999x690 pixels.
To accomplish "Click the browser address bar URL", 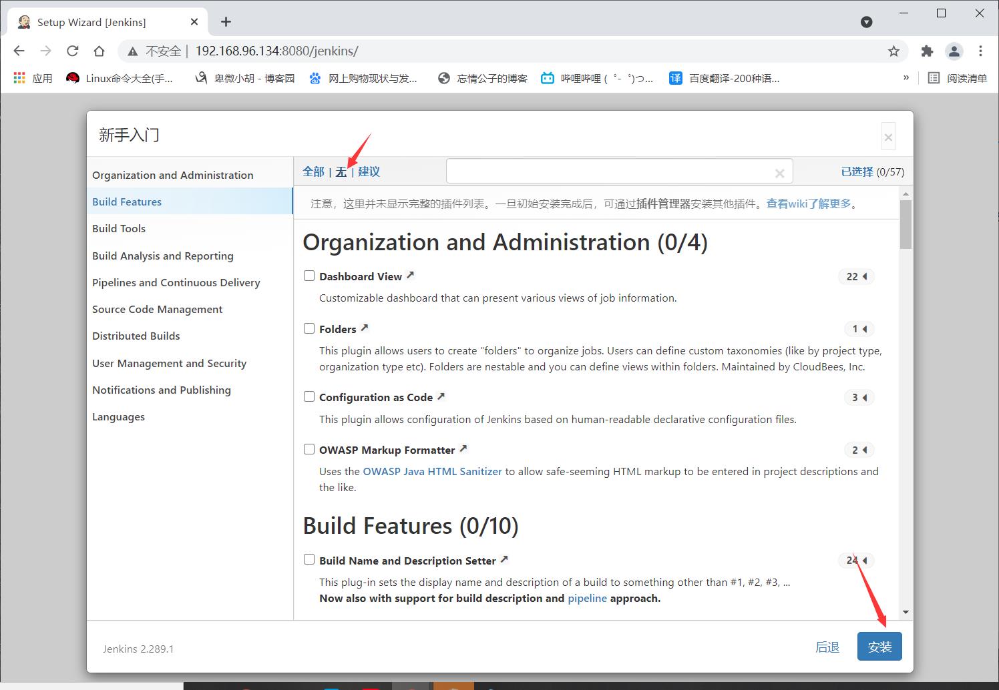I will click(x=276, y=51).
